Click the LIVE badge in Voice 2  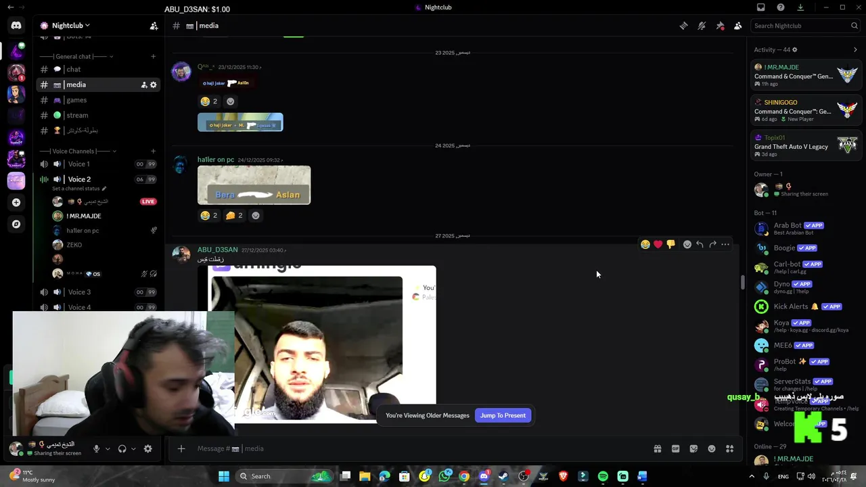tap(148, 202)
